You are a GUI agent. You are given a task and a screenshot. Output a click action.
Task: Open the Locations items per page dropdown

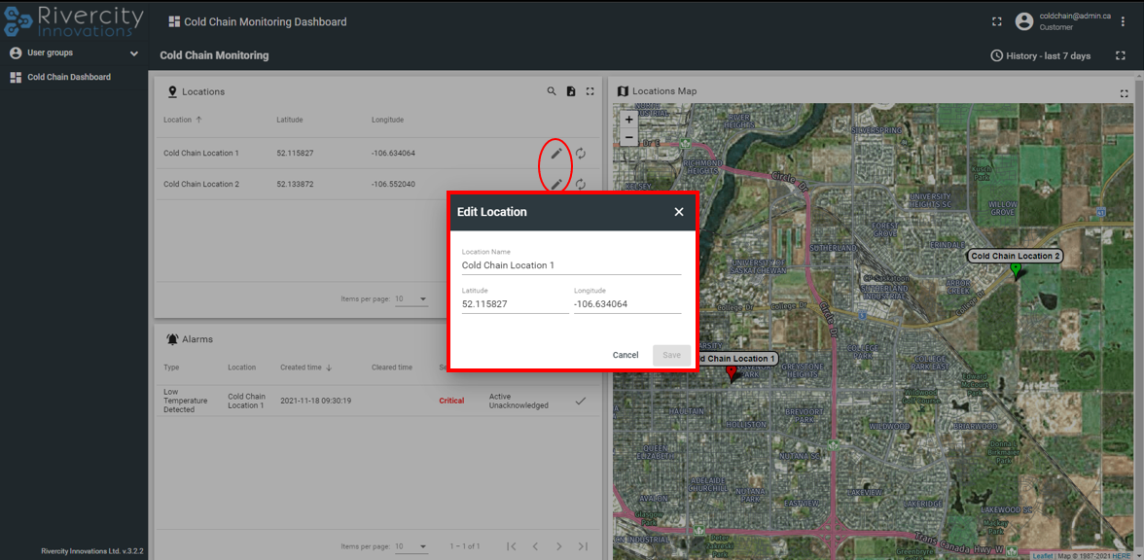click(x=411, y=299)
